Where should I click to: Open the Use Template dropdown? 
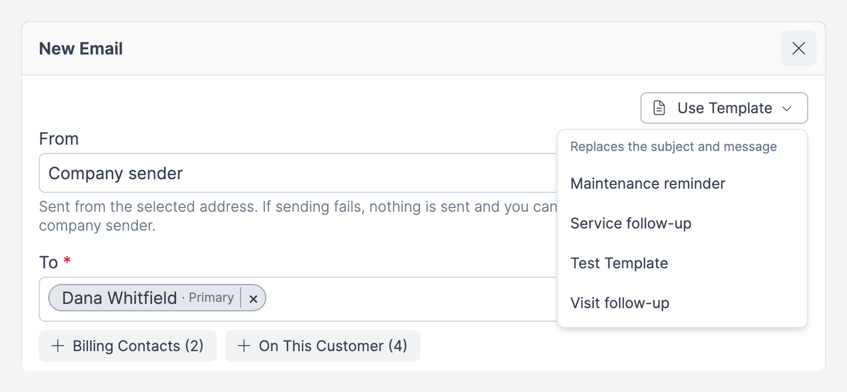click(x=724, y=108)
